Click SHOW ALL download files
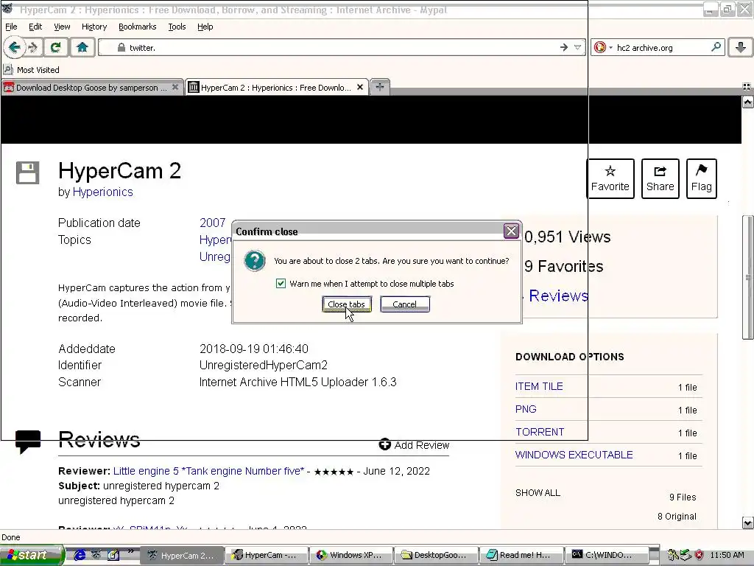The image size is (754, 566). click(538, 493)
